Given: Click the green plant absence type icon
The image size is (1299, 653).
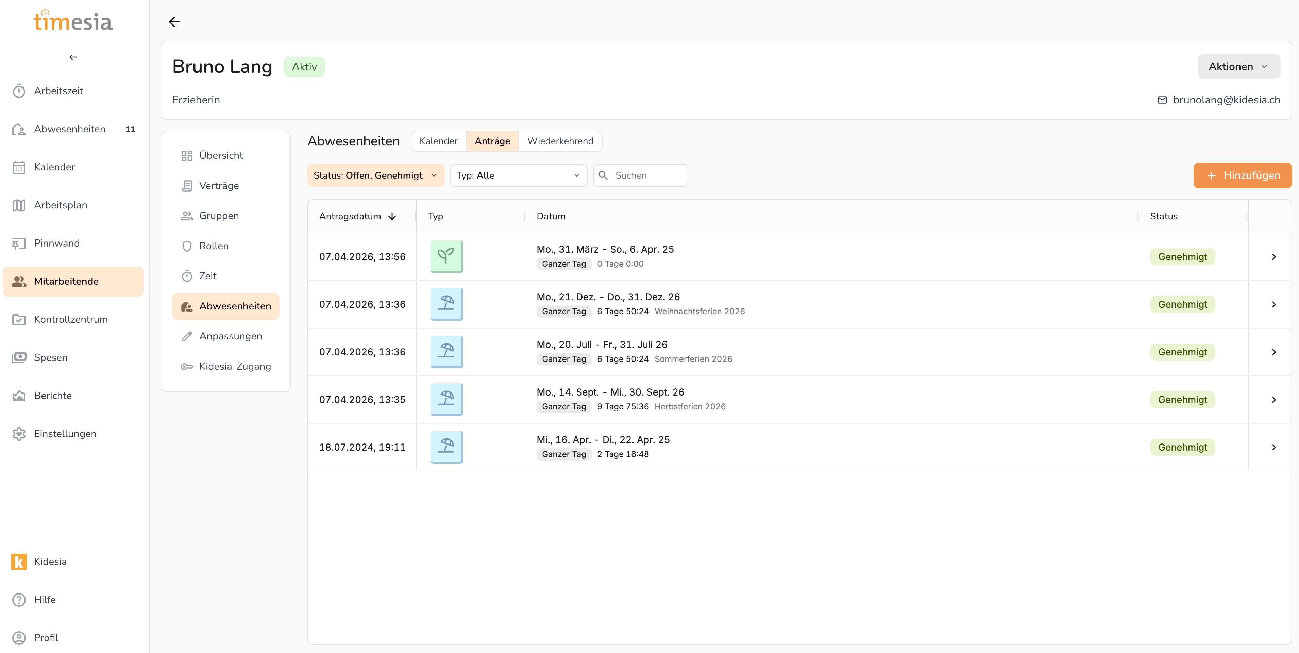Looking at the screenshot, I should click(446, 256).
